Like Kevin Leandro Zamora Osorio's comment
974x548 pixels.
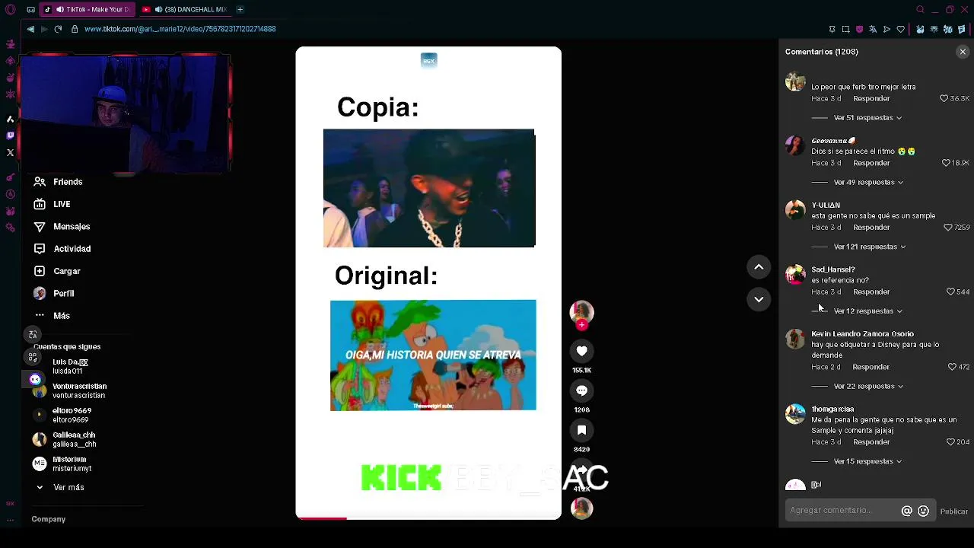pos(952,367)
